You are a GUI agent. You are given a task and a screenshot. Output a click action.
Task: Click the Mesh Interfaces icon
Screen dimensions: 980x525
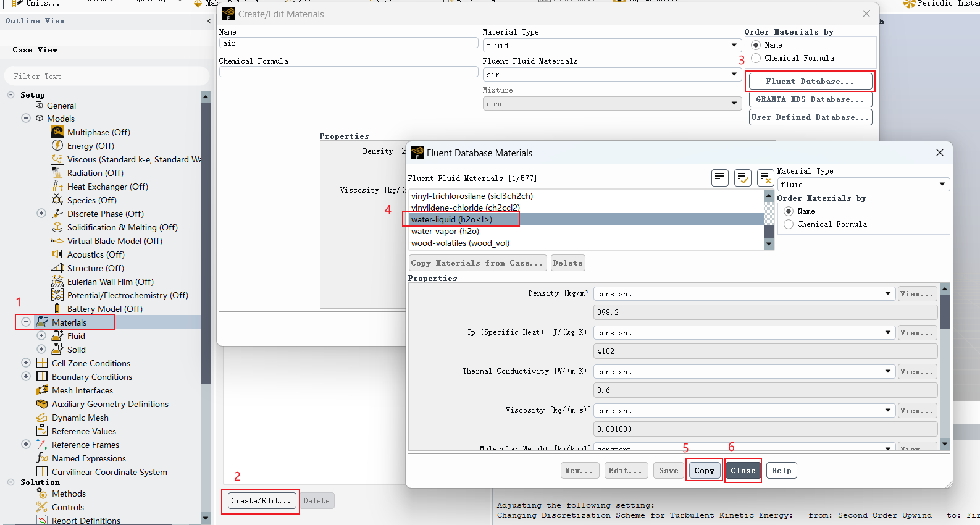tap(42, 390)
